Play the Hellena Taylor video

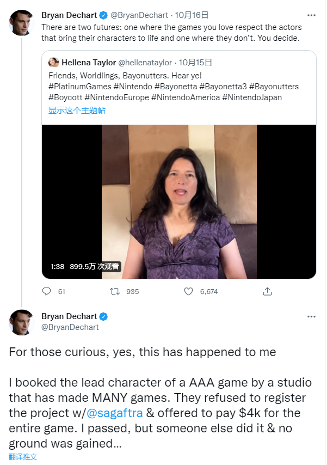click(x=179, y=201)
